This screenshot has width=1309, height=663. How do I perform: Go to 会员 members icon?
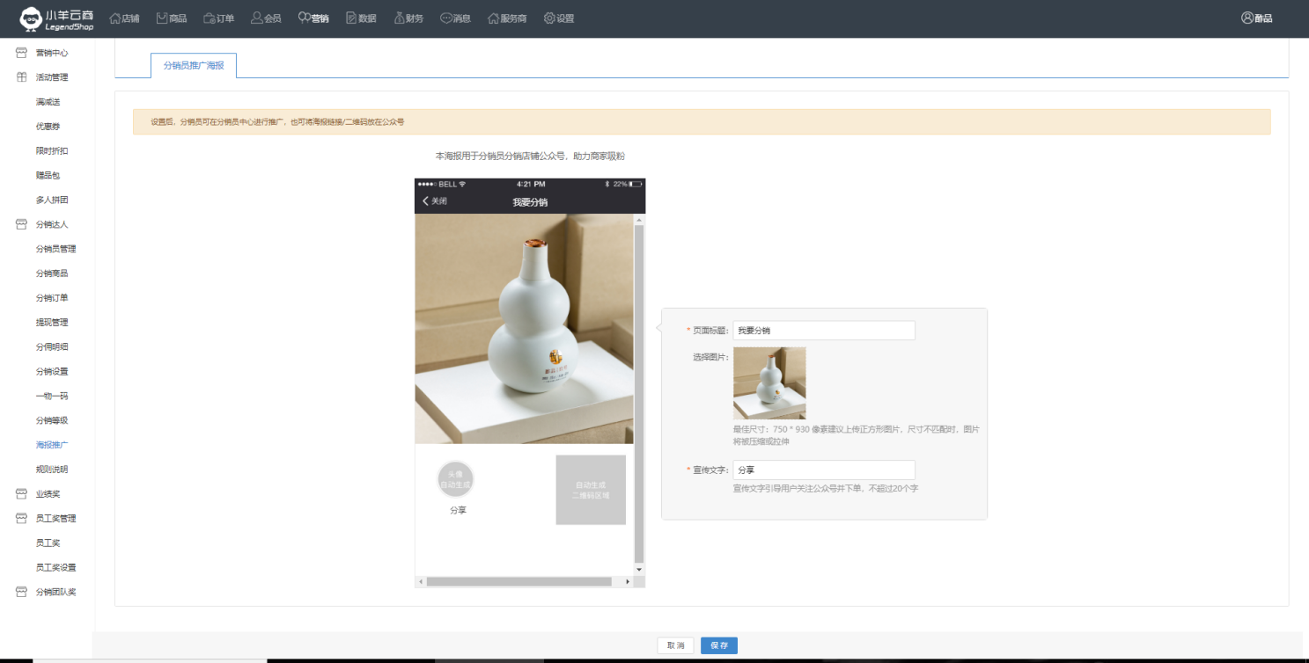(257, 18)
